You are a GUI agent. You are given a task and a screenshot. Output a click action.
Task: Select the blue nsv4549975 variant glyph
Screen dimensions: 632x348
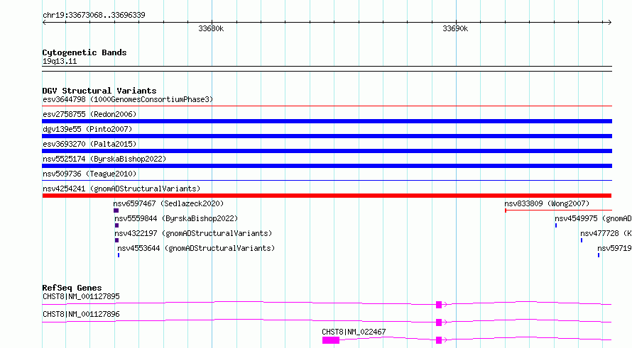556,225
